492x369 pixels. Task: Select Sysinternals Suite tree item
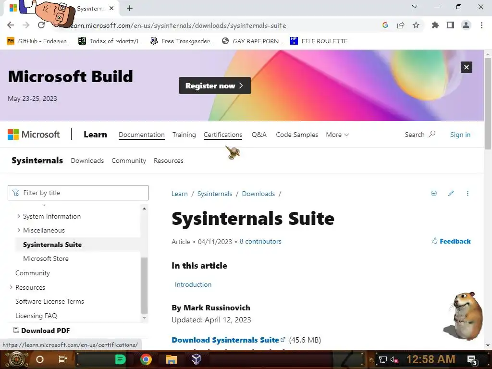tap(52, 245)
